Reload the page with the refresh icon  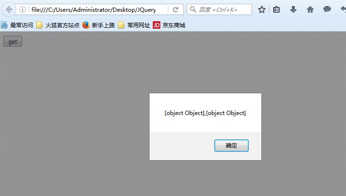tap(175, 9)
